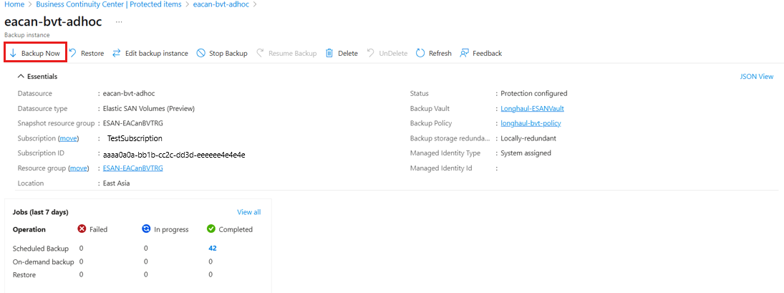Open JSON View
Image resolution: width=784 pixels, height=293 pixels.
(x=757, y=77)
